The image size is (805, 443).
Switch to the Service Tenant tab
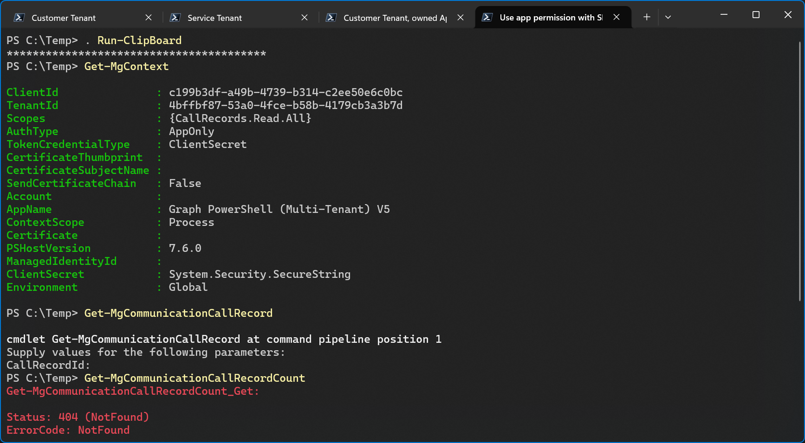tap(214, 18)
